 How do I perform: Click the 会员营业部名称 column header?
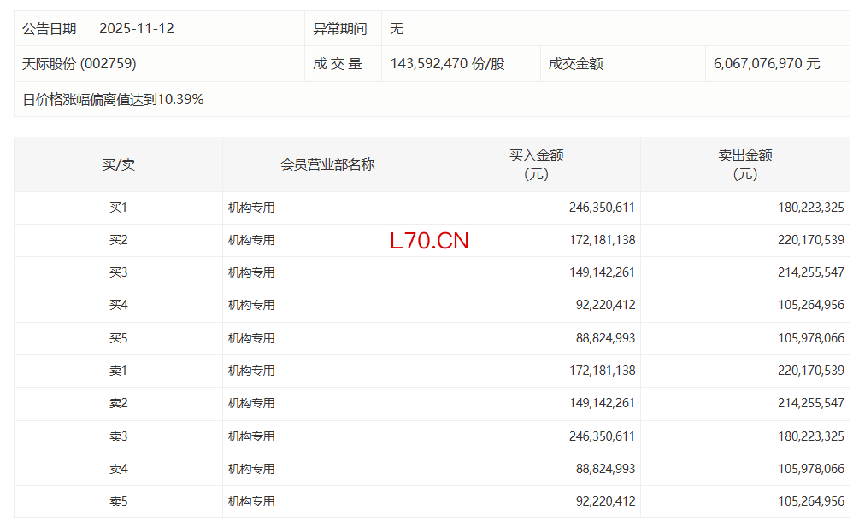click(x=327, y=165)
